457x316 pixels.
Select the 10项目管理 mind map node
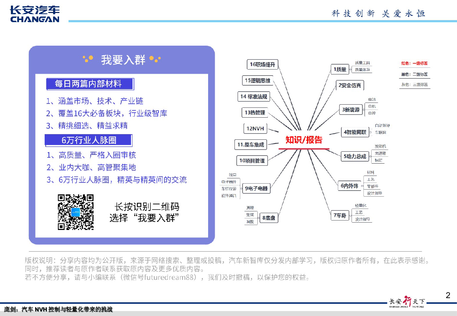click(252, 160)
